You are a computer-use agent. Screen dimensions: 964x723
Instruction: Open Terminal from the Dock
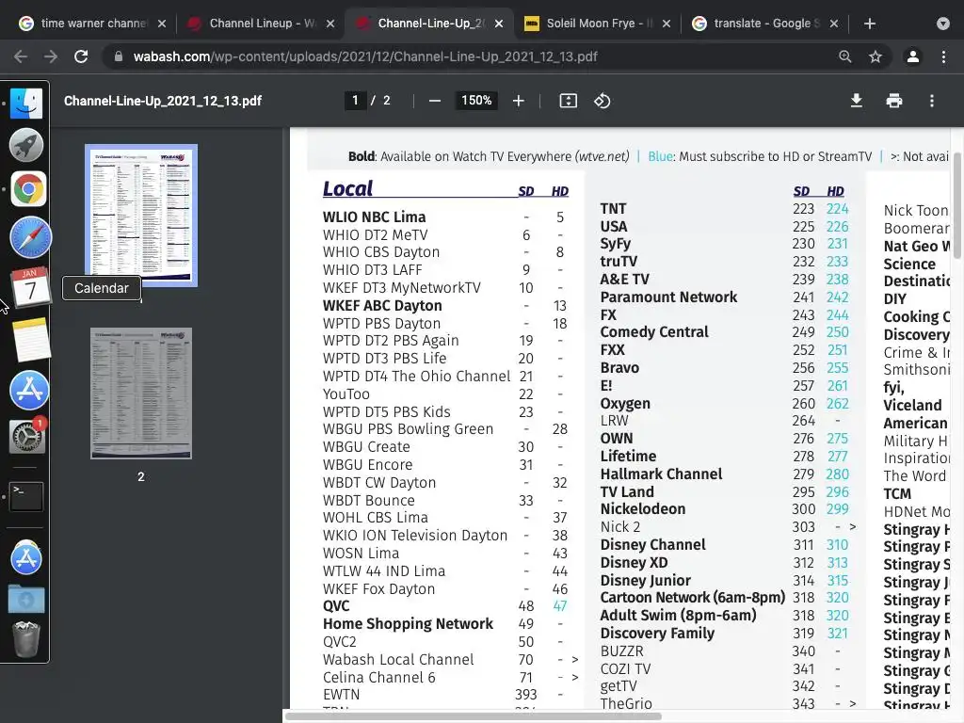(27, 497)
